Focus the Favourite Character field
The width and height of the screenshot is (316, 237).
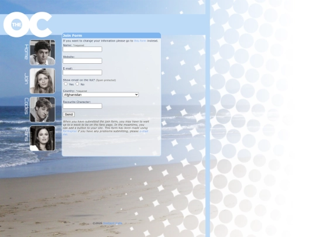83,106
